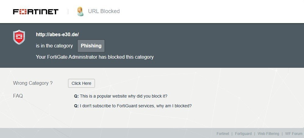The image size is (304, 138).
Task: Click the vertical divider after the Fortinet logo
Action: pyautogui.click(x=68, y=12)
